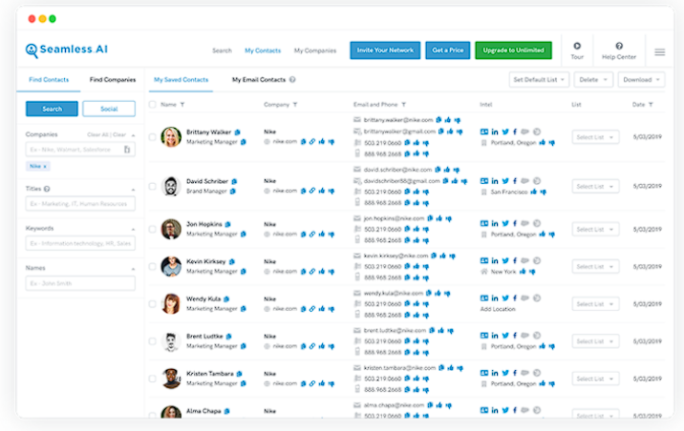Click LinkedIn icon in Wendy Kula's row
Image resolution: width=684 pixels, height=431 pixels.
click(x=495, y=298)
